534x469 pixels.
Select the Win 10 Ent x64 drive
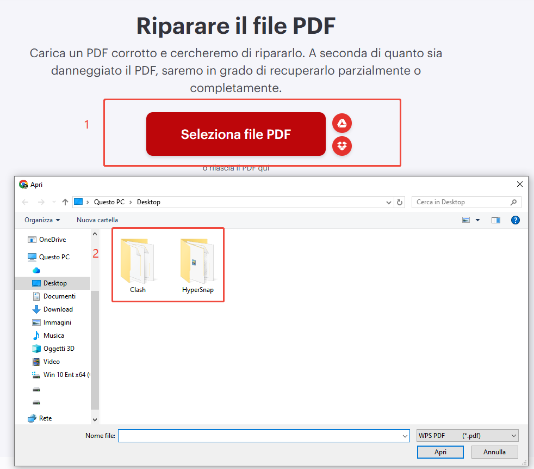(x=61, y=375)
